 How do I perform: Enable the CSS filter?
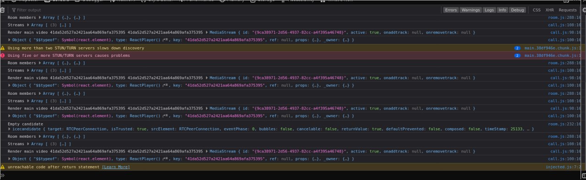tap(537, 10)
